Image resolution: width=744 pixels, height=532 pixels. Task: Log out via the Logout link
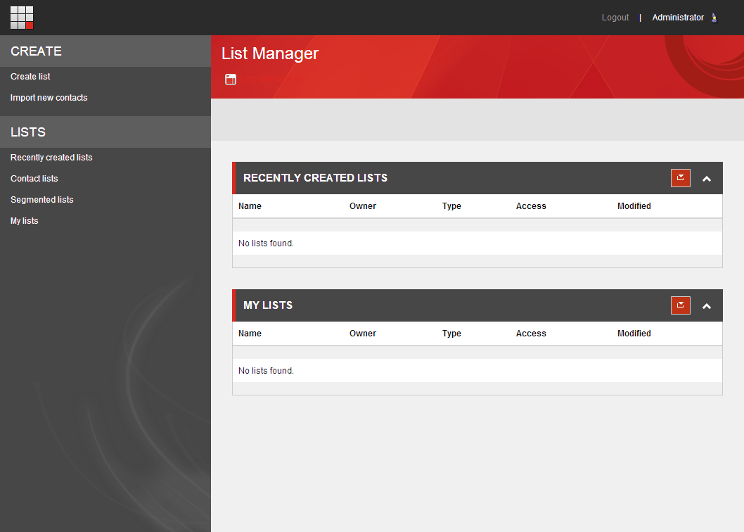[x=615, y=18]
